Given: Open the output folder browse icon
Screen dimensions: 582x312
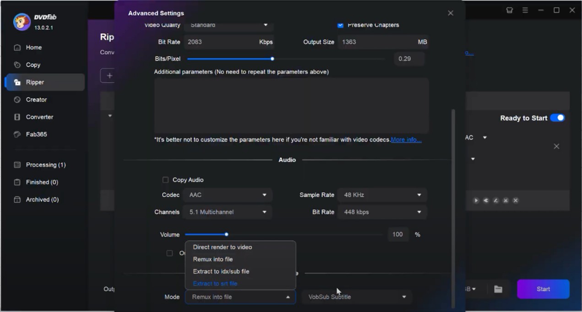Looking at the screenshot, I should (x=498, y=289).
